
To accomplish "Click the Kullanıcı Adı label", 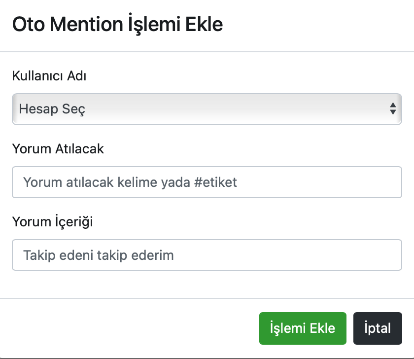I will [49, 76].
